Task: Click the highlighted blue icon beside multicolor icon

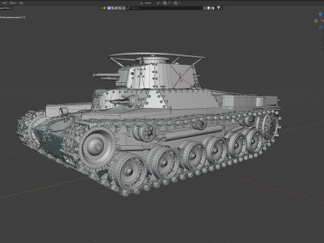Action: coord(109,8)
